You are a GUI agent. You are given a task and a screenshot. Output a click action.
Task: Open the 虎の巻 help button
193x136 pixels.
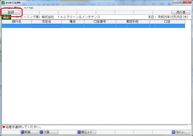pyautogui.click(x=181, y=12)
